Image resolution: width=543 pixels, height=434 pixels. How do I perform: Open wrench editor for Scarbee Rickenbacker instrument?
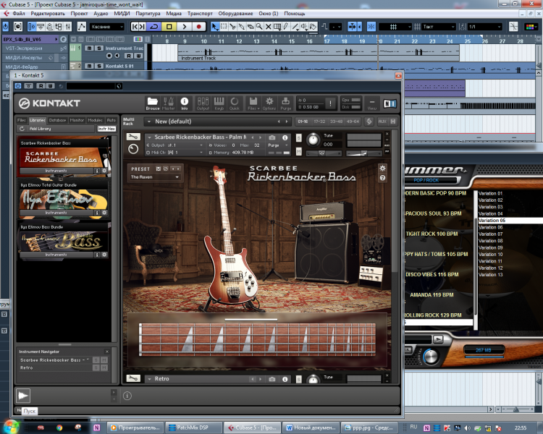point(133,137)
